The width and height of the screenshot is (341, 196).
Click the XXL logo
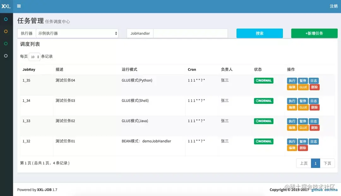tap(6, 6)
